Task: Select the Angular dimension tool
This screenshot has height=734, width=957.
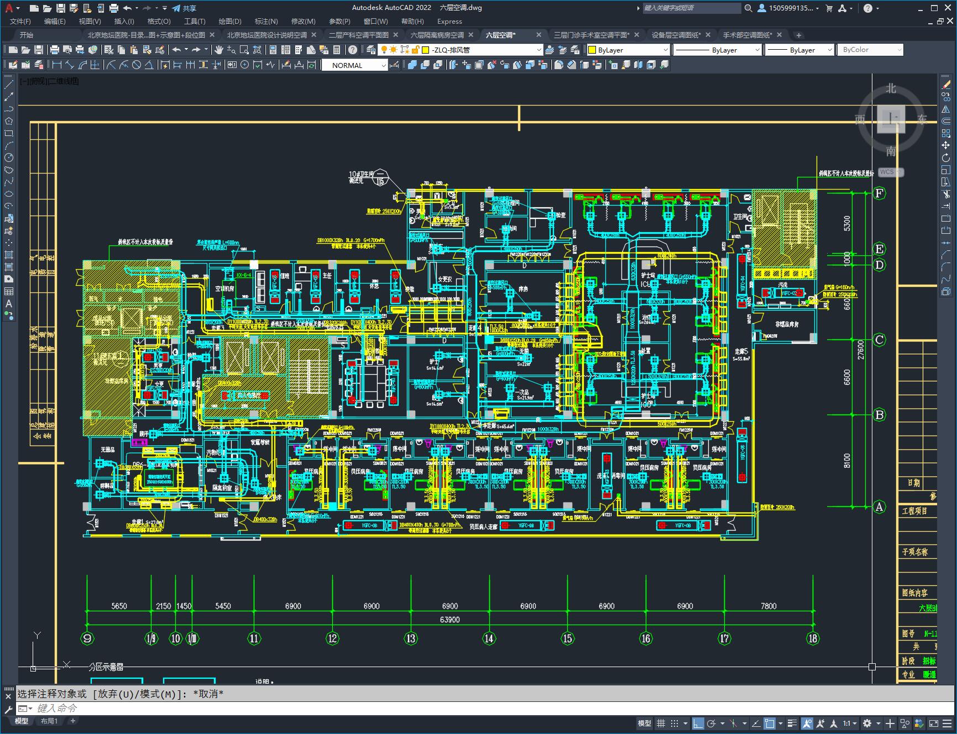Action: tap(149, 65)
